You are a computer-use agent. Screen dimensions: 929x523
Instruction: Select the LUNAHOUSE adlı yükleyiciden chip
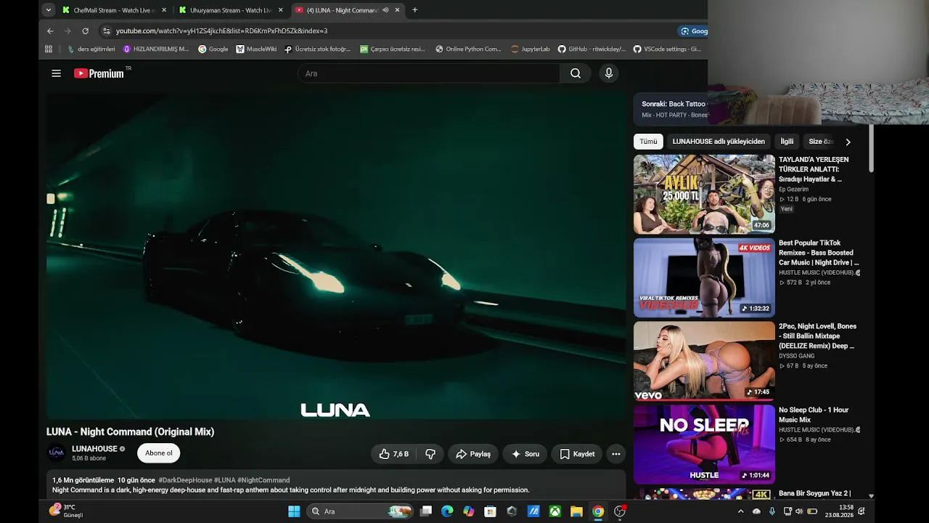tap(719, 142)
